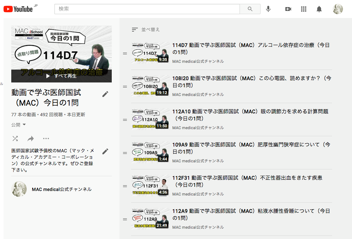Open the notifications bell
This screenshot has height=239, width=352.
click(319, 9)
